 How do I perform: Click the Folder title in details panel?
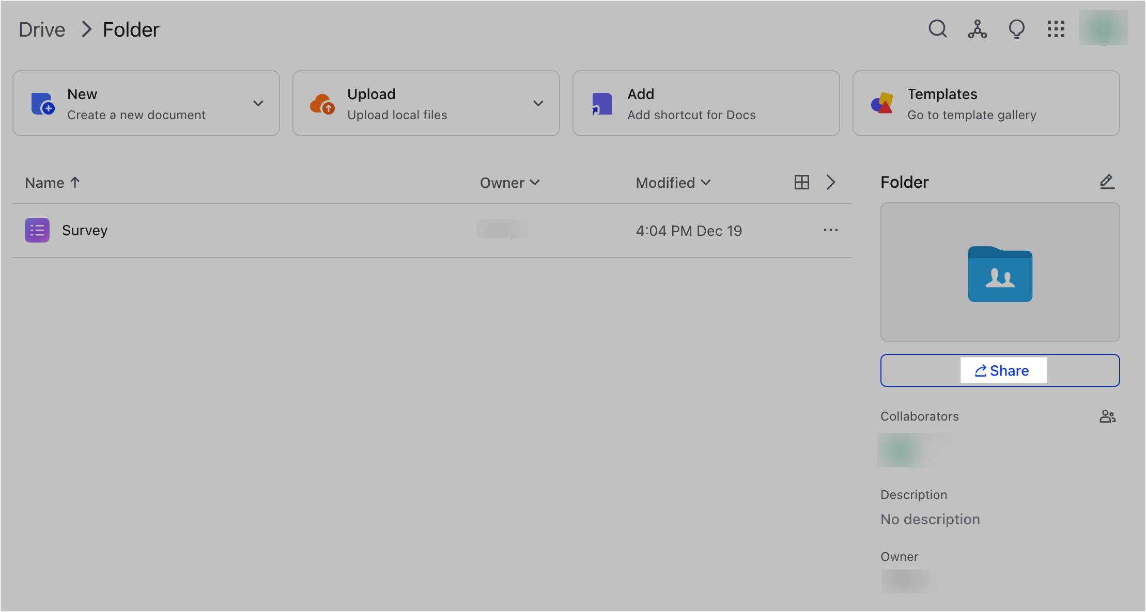(x=904, y=182)
